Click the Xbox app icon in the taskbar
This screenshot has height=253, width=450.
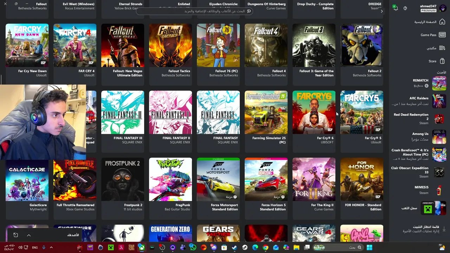pyautogui.click(x=142, y=247)
